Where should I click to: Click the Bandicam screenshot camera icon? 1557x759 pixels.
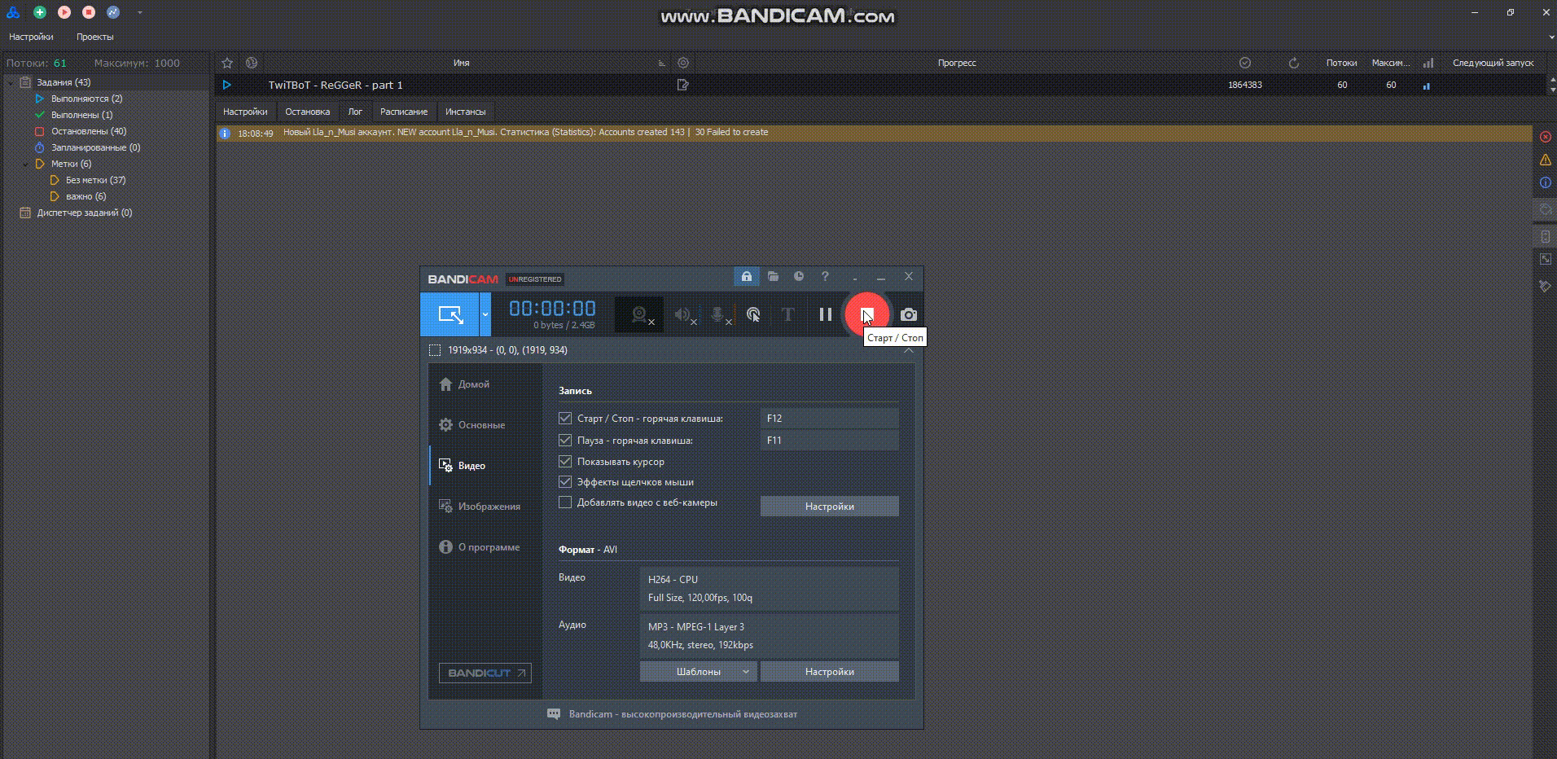(x=908, y=315)
